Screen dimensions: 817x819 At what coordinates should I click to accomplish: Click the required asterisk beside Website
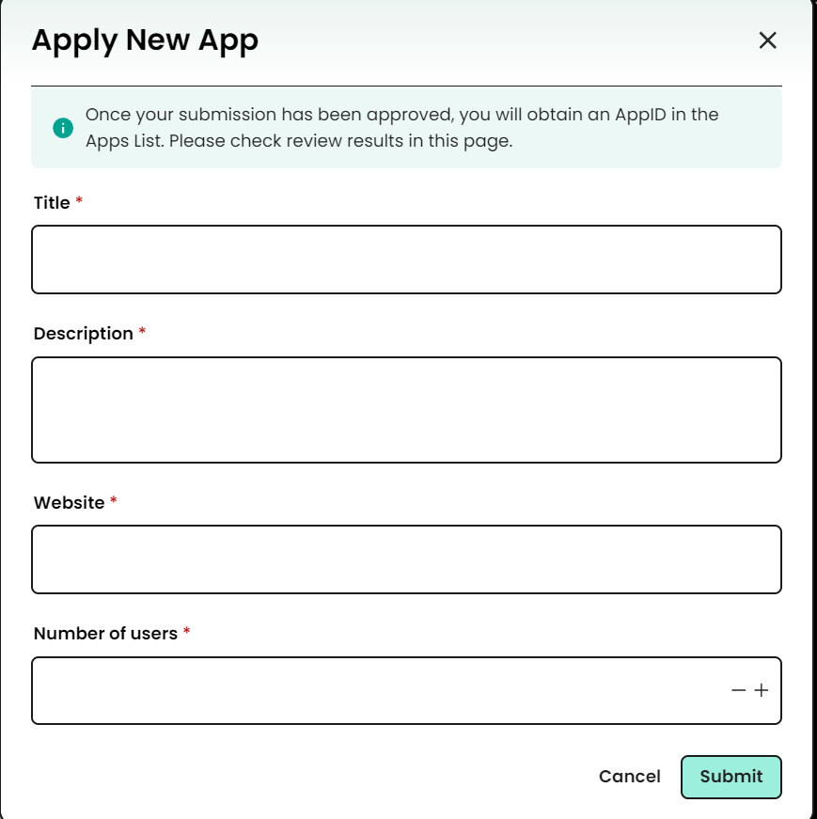click(x=114, y=502)
